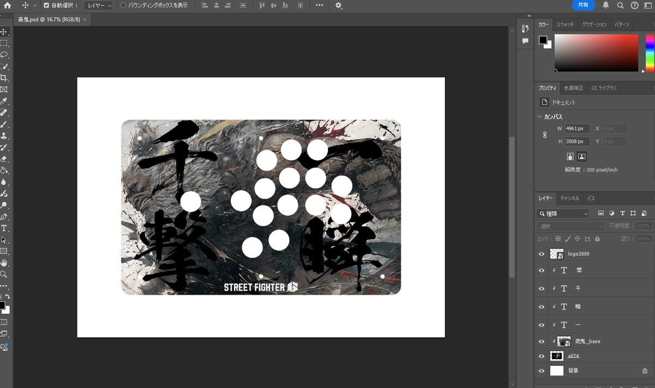
Task: Select the Pen tool
Action: tap(4, 217)
